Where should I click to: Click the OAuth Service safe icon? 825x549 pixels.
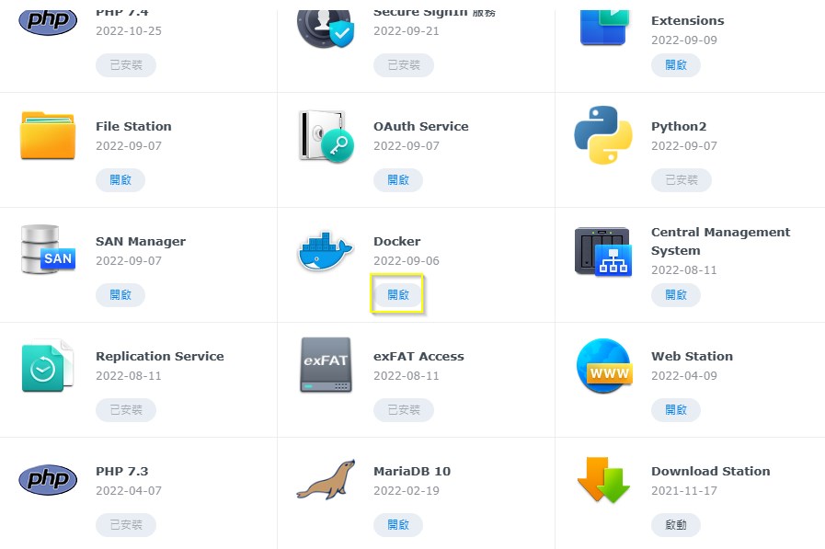pos(326,136)
